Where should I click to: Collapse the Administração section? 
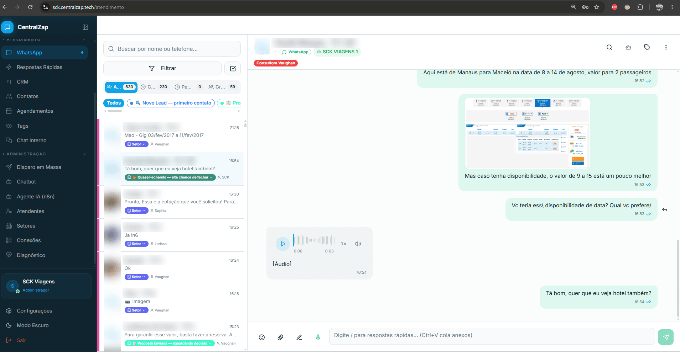(x=84, y=154)
